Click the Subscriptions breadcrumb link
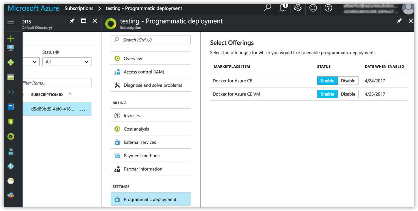 (79, 8)
